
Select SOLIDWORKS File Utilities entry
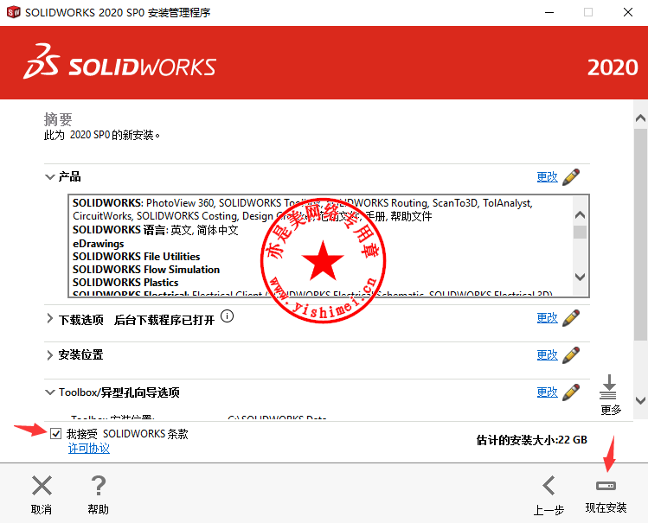(137, 257)
